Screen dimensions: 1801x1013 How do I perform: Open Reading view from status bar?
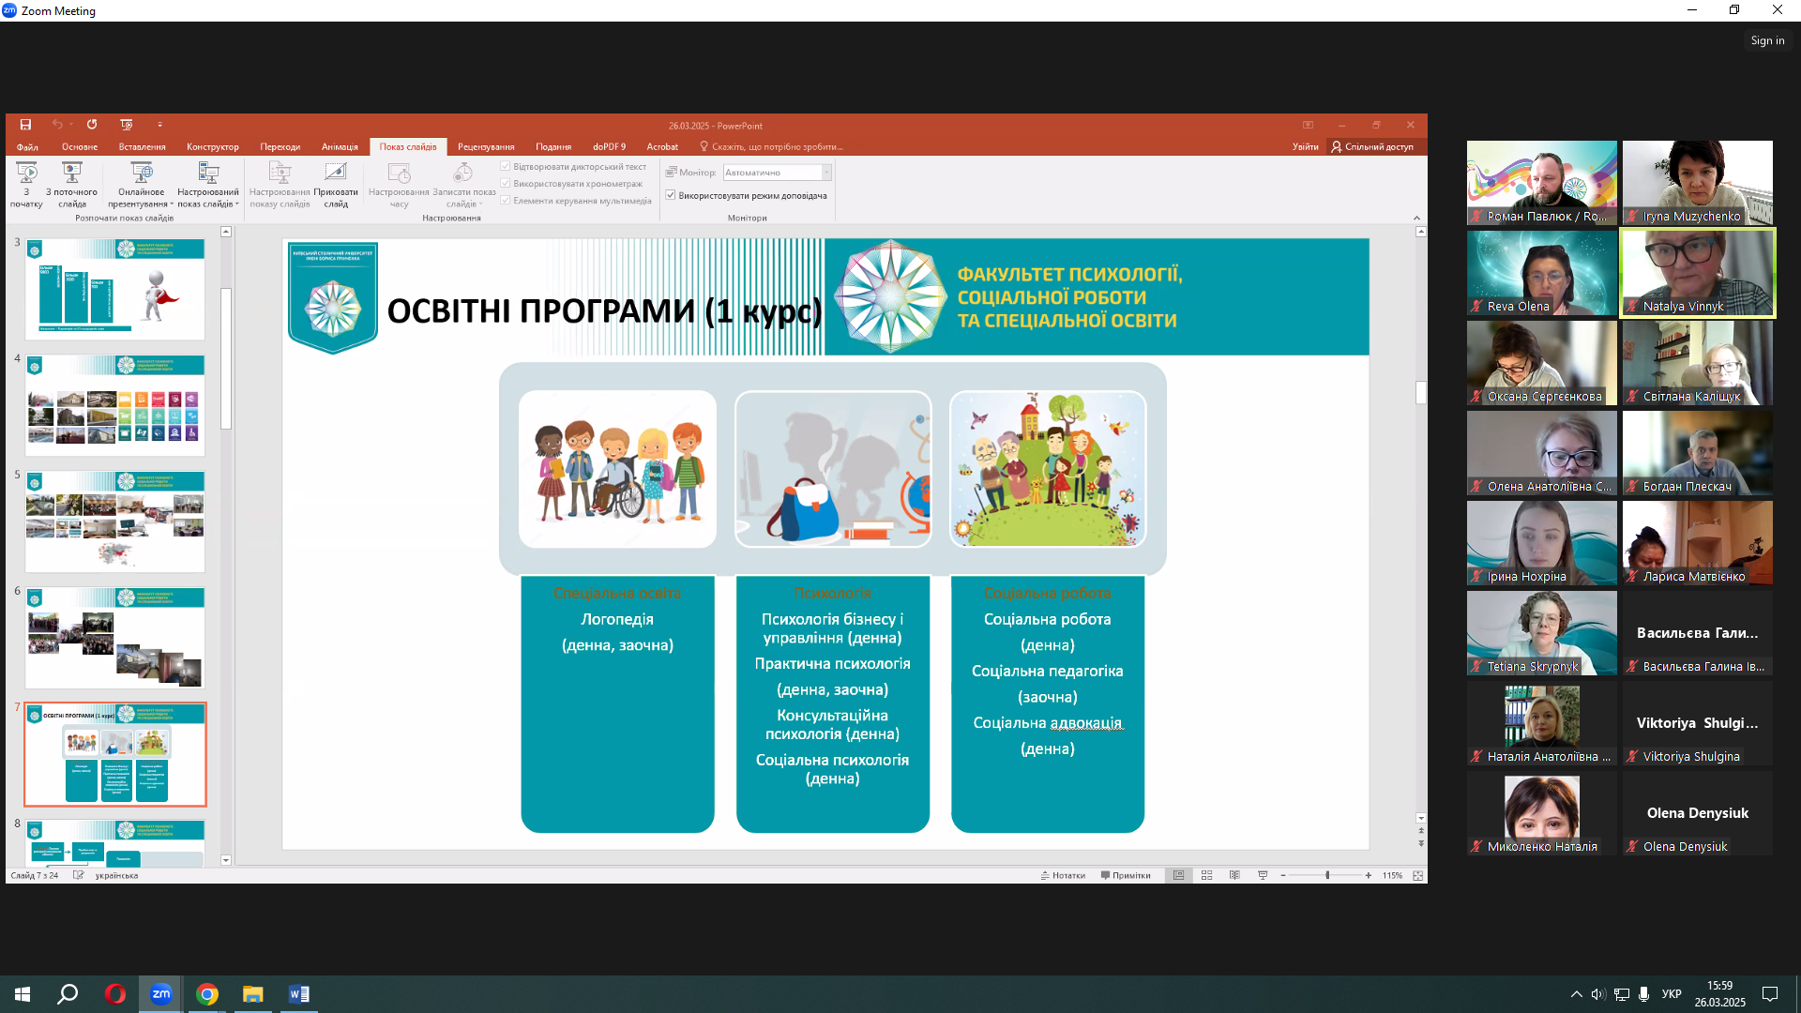tap(1234, 875)
